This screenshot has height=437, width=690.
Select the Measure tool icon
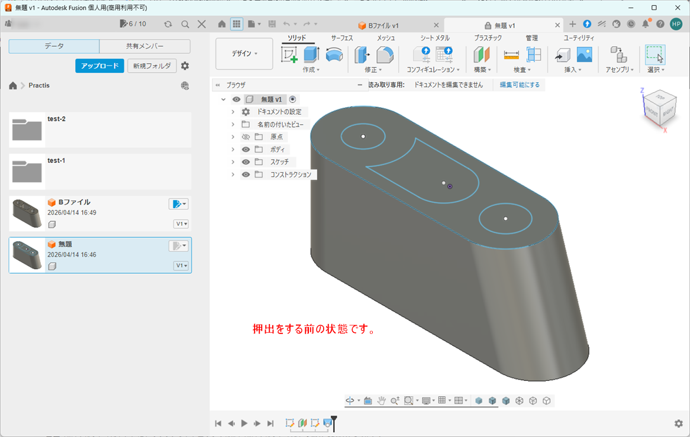[x=511, y=55]
